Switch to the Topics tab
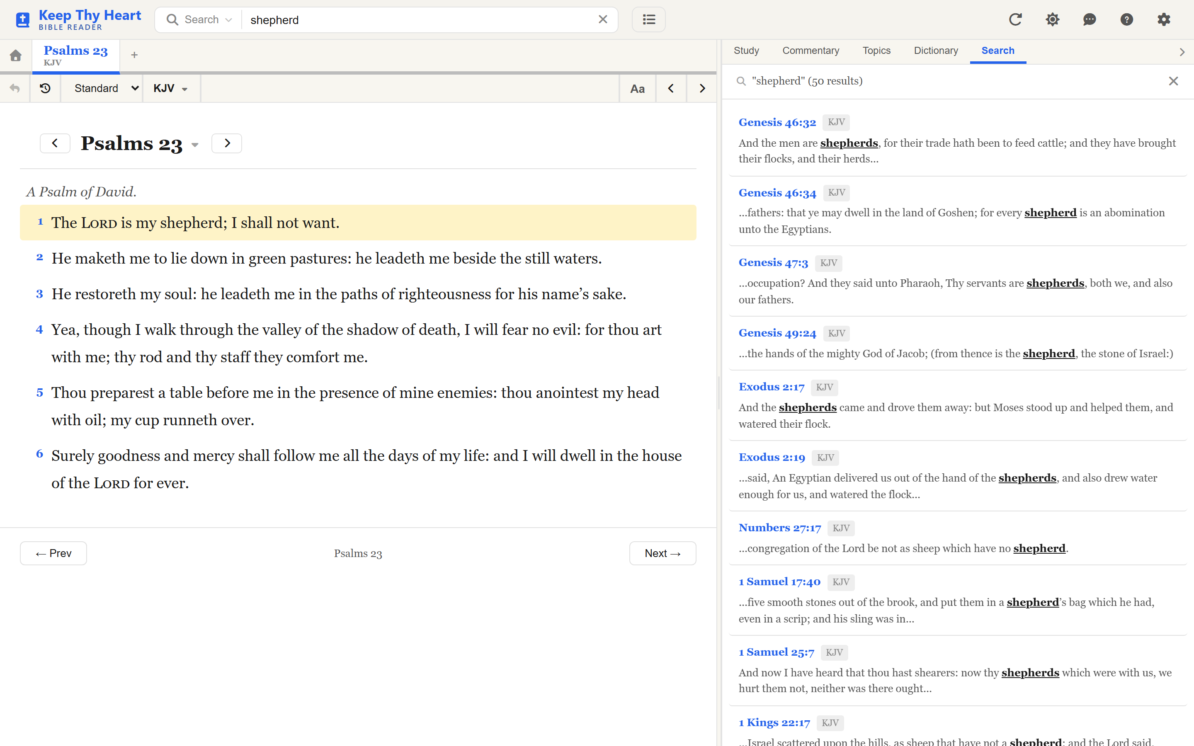Screen dimensions: 1194x746 pos(876,51)
